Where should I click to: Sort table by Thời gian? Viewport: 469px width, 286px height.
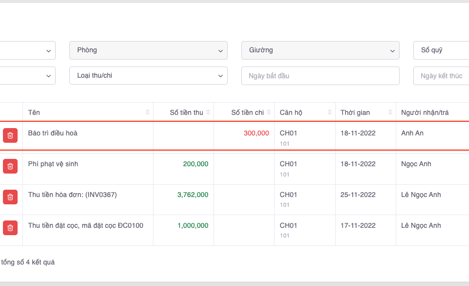point(390,112)
